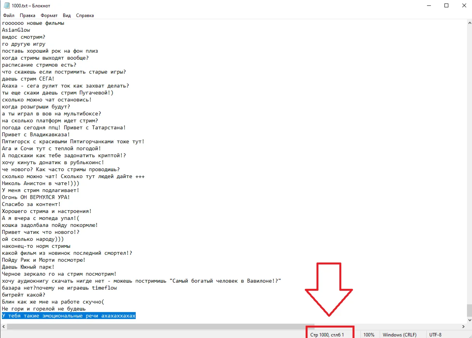Click line starting 'хочу аудиокнигу скачать'
The image size is (472, 338).
142,281
